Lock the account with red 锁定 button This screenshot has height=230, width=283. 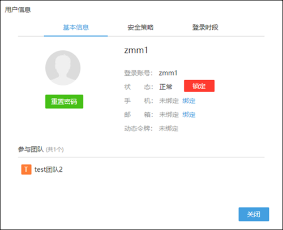click(x=199, y=86)
